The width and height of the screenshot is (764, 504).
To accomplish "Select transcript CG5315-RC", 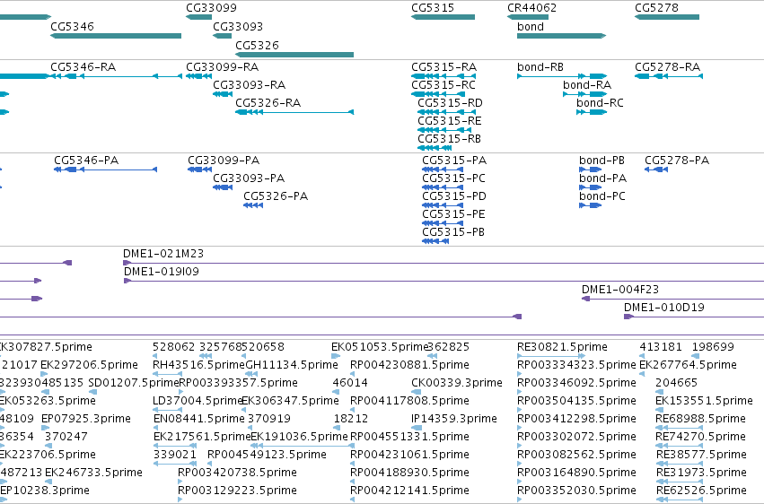I will 438,94.
